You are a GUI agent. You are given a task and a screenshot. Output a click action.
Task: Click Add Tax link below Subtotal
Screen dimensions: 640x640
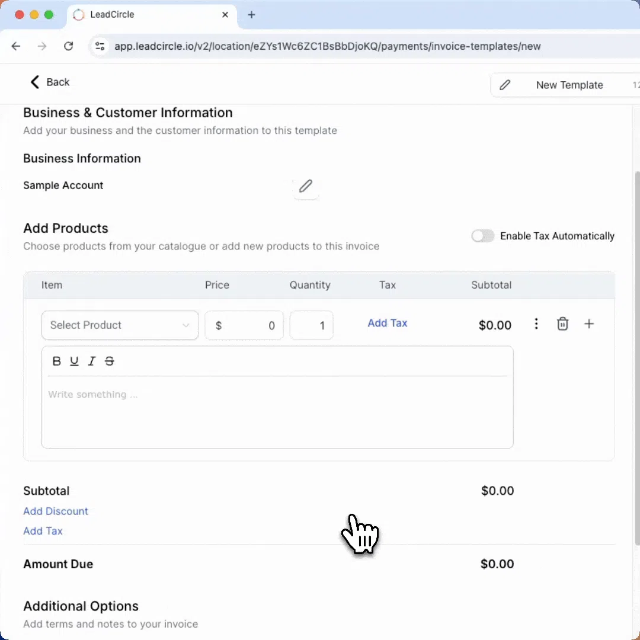(x=43, y=531)
